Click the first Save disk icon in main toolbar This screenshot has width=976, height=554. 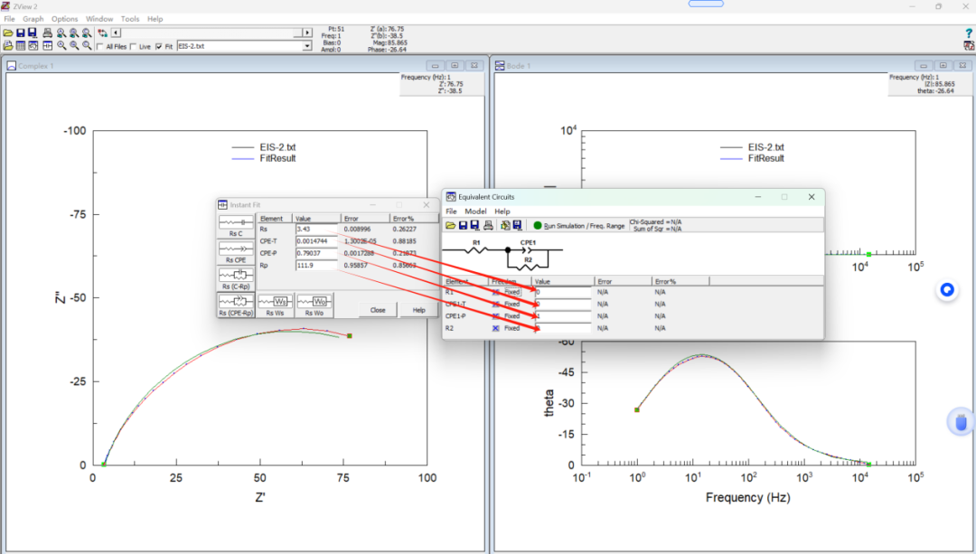21,33
